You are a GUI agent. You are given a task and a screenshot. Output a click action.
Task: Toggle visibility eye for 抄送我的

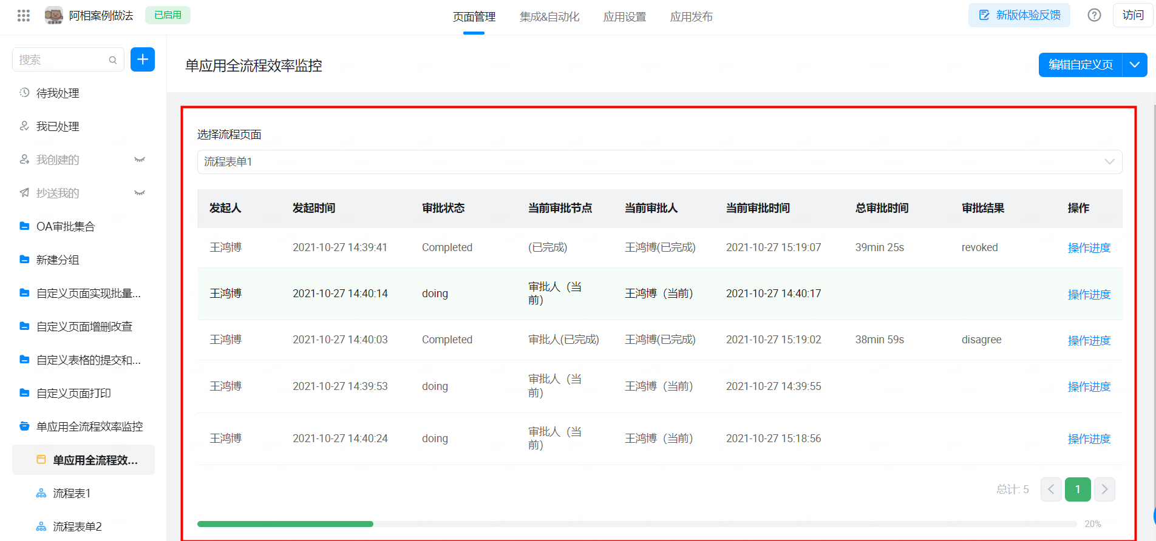(x=140, y=193)
